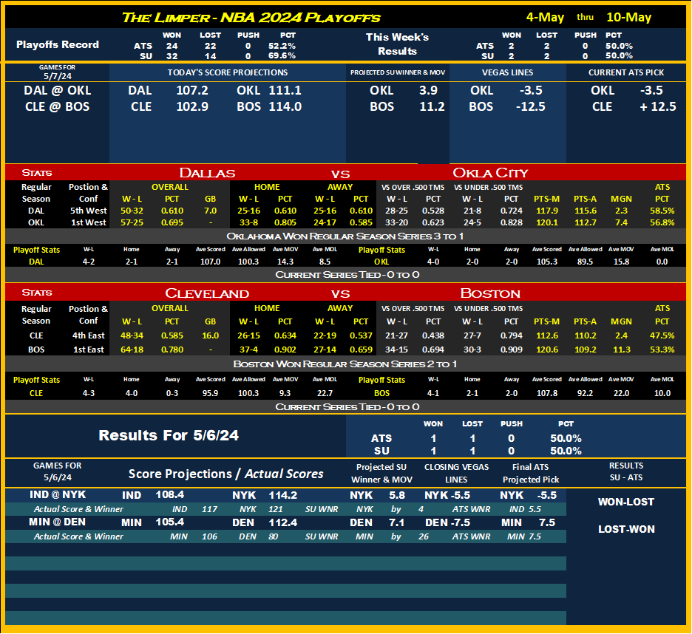The width and height of the screenshot is (692, 634).
Task: Select BOS home record "37-4"
Action: 249,350
